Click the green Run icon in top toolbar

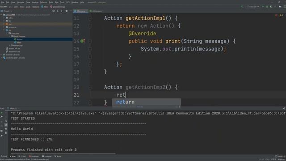(263, 7)
